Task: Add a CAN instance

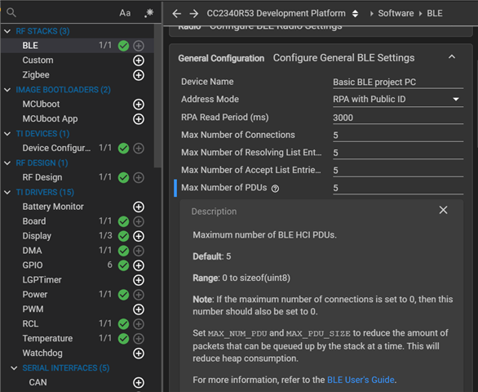Action: pos(139,383)
